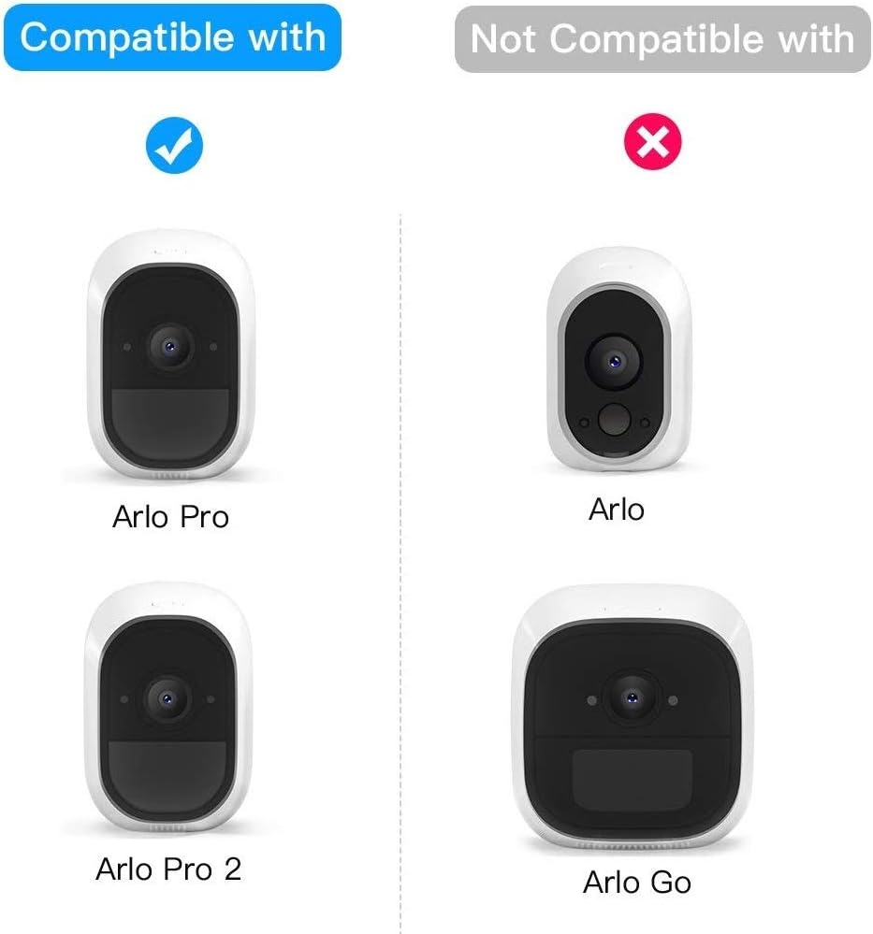Select the Arlo camera image
Viewport: 873px width, 934px height.
(x=619, y=360)
